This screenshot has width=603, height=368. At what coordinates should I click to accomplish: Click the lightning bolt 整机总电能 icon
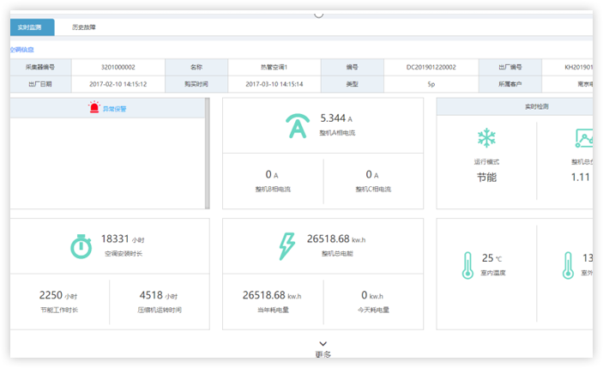(x=287, y=246)
